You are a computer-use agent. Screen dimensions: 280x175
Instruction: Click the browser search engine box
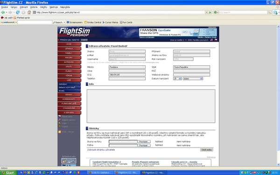click(243, 13)
